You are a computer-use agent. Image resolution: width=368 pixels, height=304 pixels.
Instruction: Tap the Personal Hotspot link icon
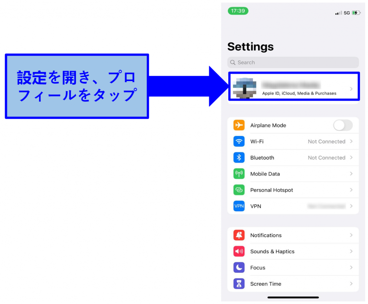(x=239, y=190)
